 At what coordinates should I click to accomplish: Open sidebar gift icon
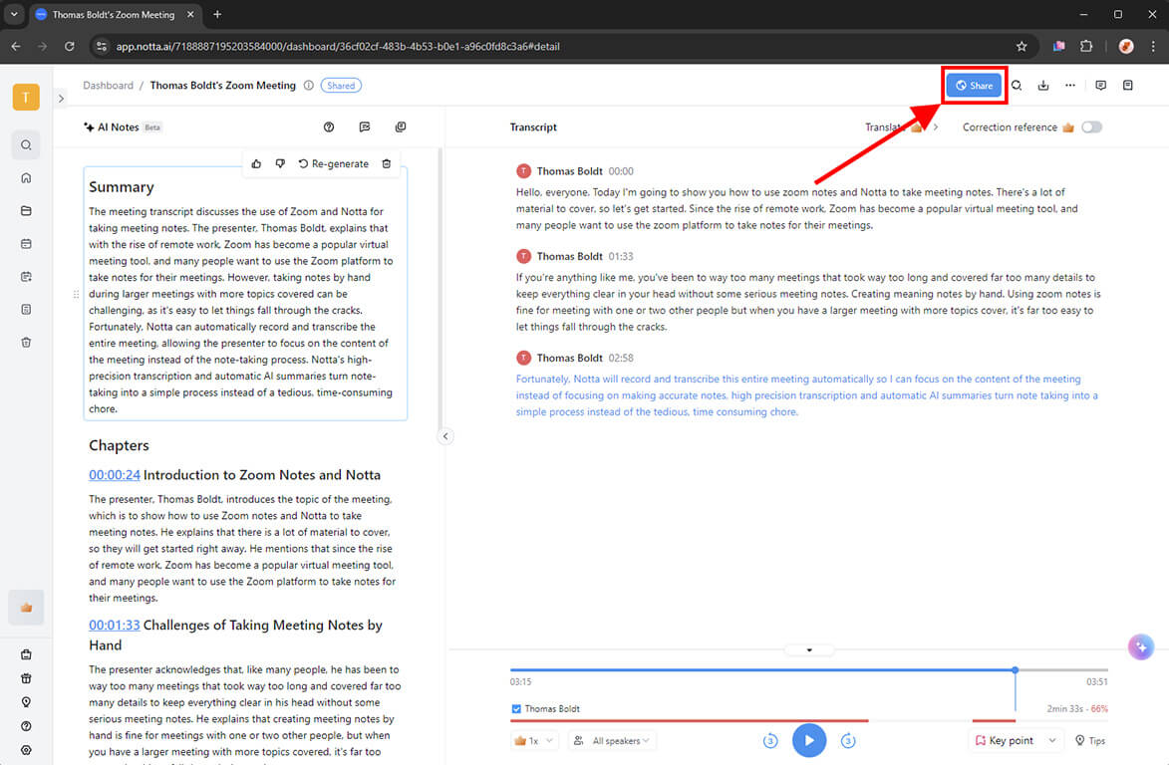coord(26,678)
